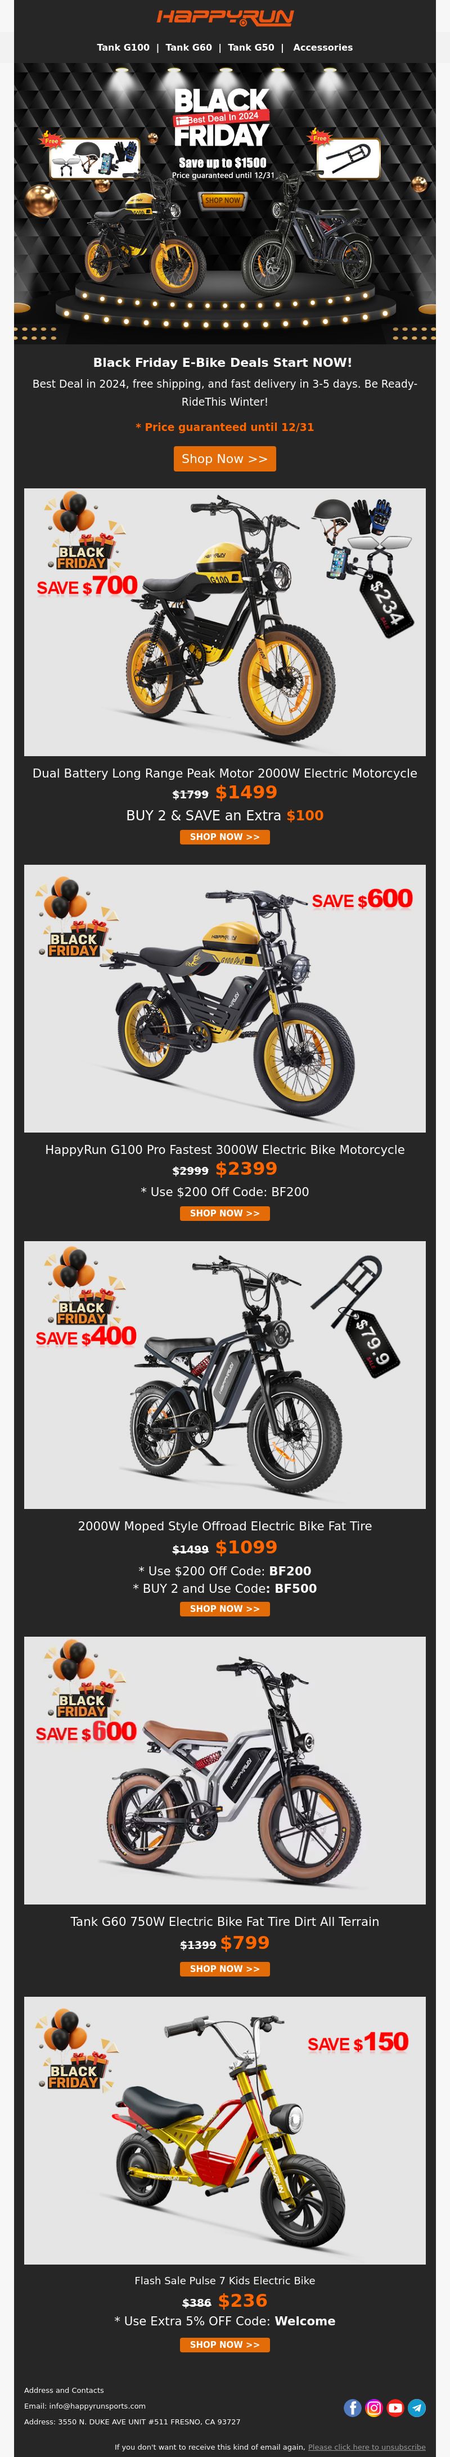Open the Tank G60 SAVE $600 product image
The height and width of the screenshot is (2457, 450).
click(225, 1770)
